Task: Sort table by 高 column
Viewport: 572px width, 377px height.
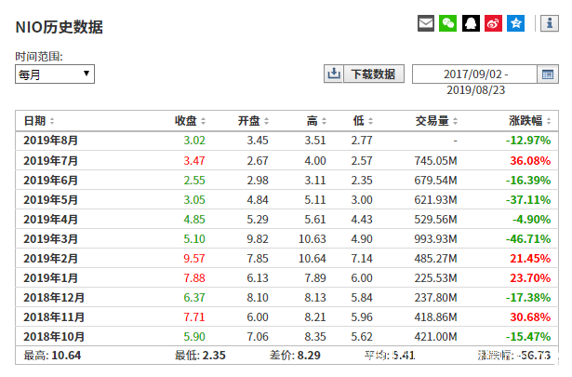Action: (x=316, y=121)
